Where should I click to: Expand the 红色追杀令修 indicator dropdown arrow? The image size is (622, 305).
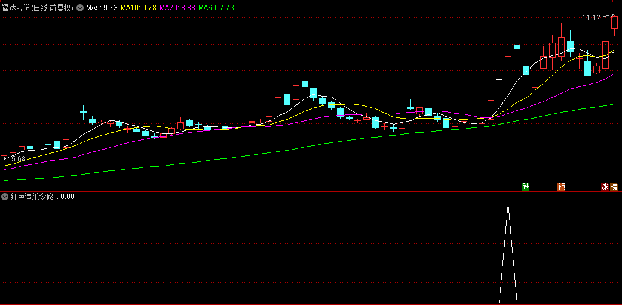pos(5,196)
